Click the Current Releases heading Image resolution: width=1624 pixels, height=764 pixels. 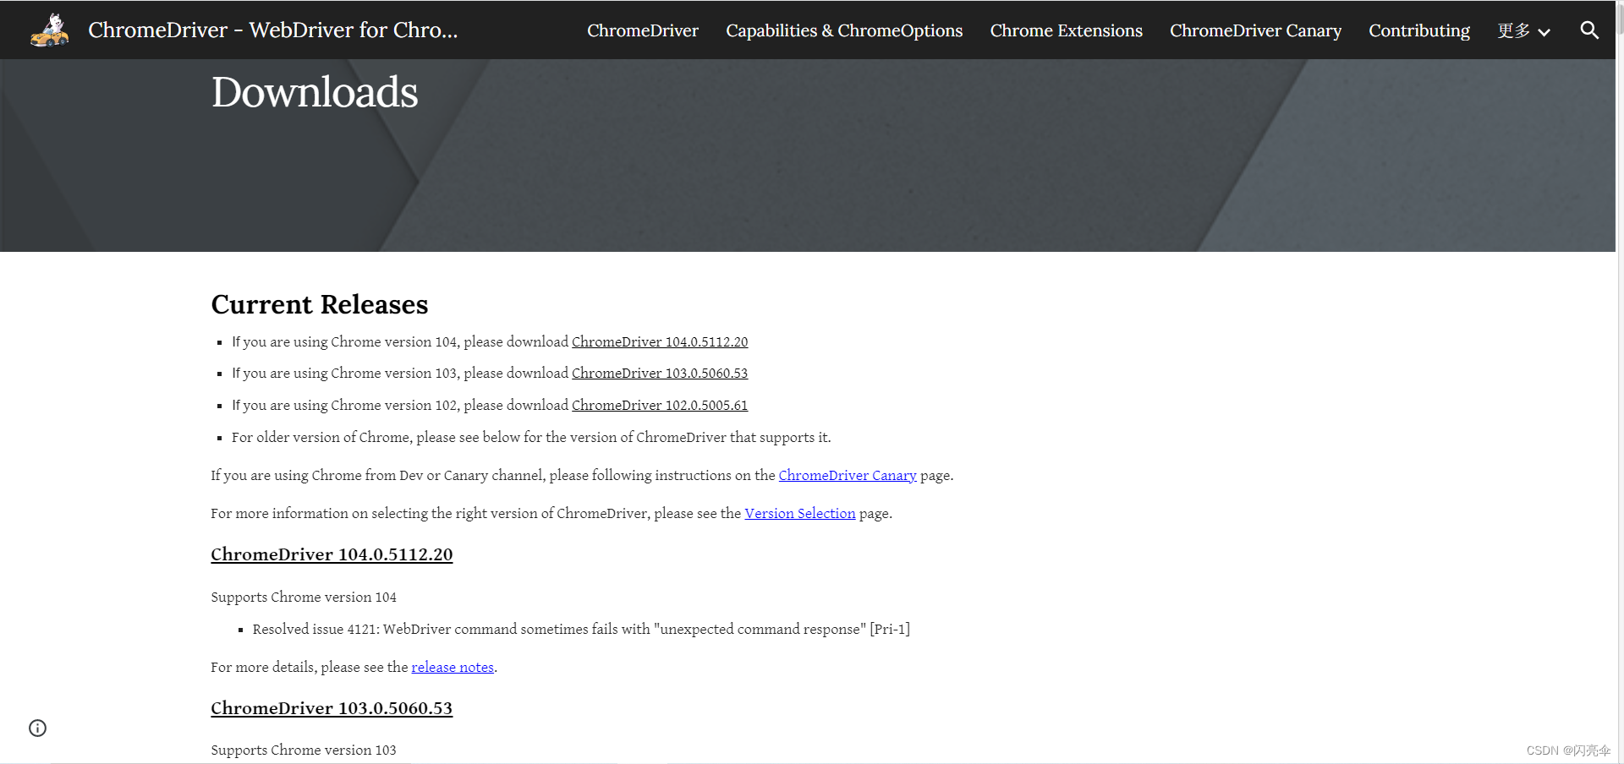click(x=320, y=304)
